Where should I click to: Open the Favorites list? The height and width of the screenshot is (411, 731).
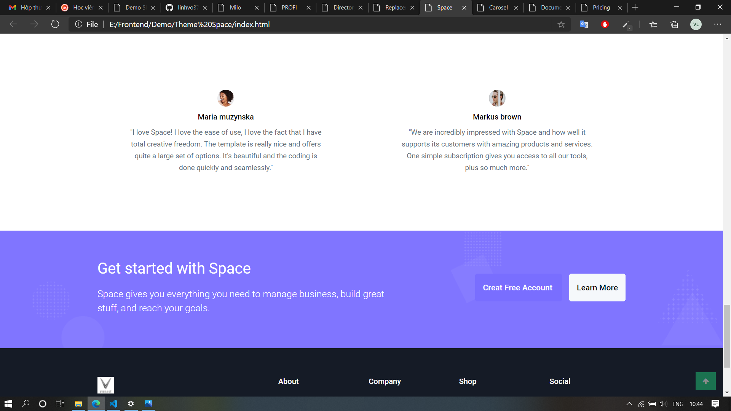click(x=653, y=24)
